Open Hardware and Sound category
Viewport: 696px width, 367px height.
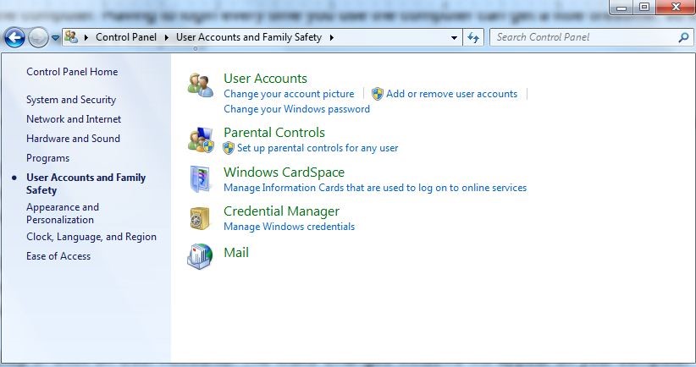(x=73, y=139)
